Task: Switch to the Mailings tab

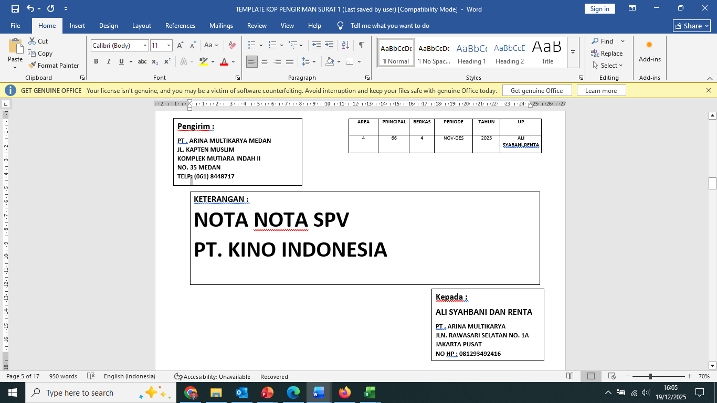Action: coord(221,25)
